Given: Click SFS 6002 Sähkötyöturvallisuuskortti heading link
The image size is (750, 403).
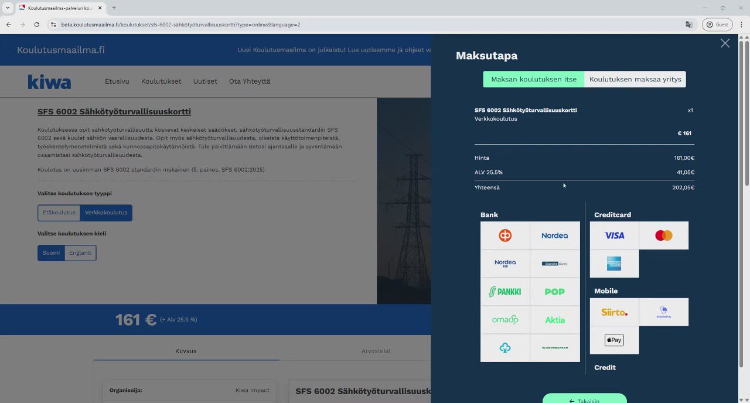Looking at the screenshot, I should [114, 112].
